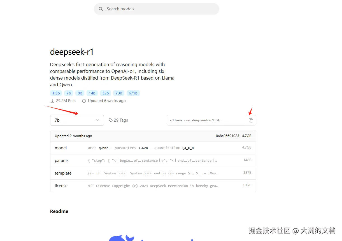Click the 7.62B parameters value
Viewport: 342px width, 241px height.
tap(143, 148)
